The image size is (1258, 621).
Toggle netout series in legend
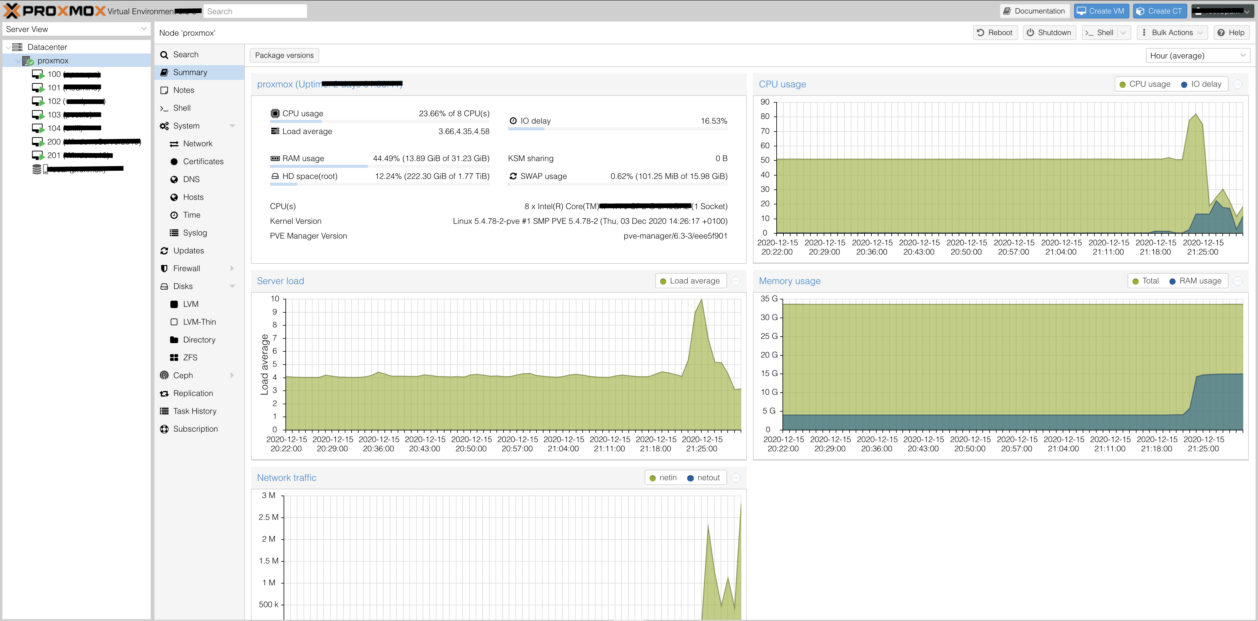click(703, 477)
